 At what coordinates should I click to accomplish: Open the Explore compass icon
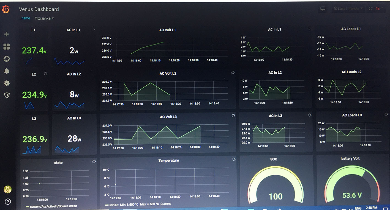pos(7,58)
